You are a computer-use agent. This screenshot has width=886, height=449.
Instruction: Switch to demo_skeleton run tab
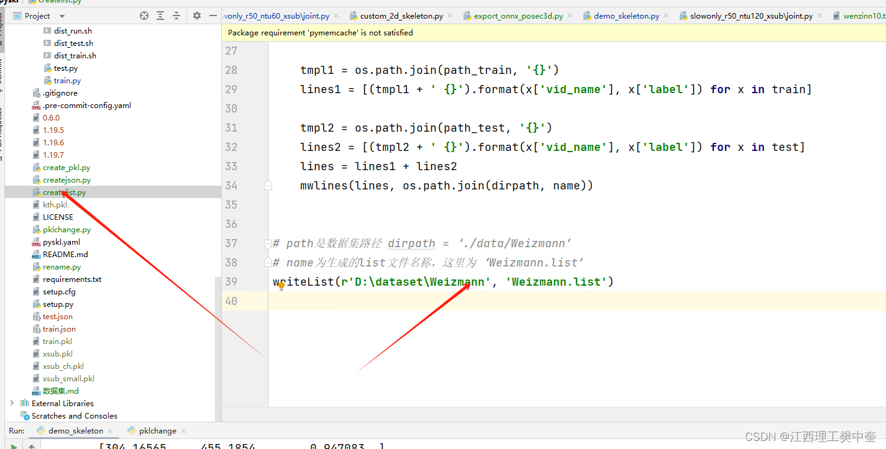coord(76,431)
